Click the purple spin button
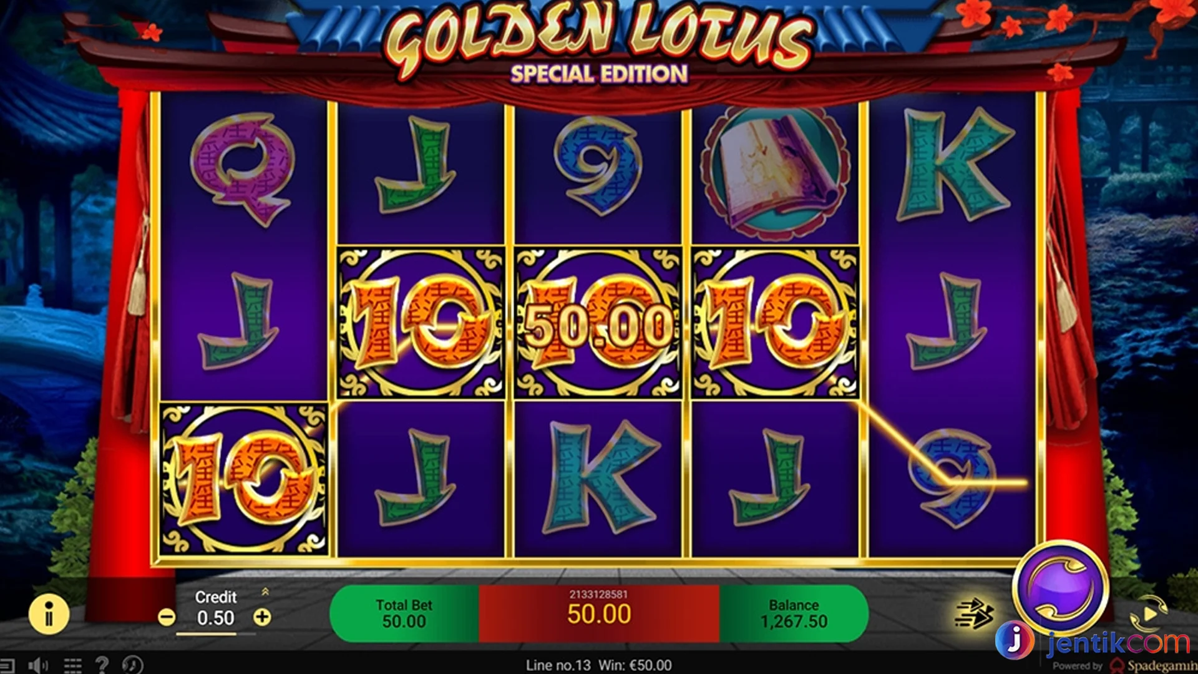This screenshot has width=1198, height=674. [1060, 588]
